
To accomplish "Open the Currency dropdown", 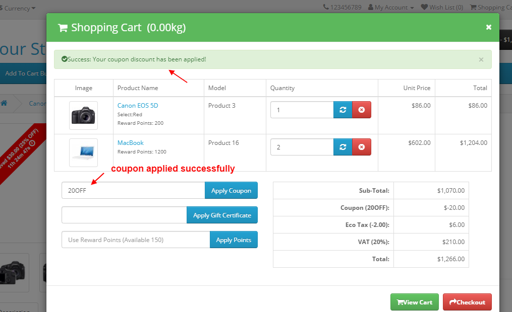I will tap(19, 8).
